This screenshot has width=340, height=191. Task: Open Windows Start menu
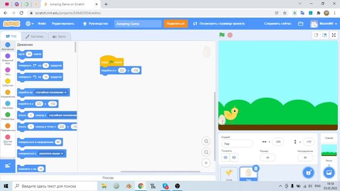click(6, 186)
